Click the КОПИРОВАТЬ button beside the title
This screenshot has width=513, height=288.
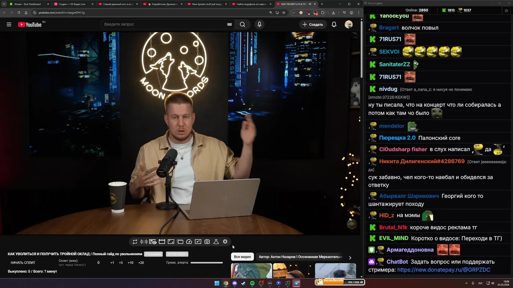click(x=177, y=254)
